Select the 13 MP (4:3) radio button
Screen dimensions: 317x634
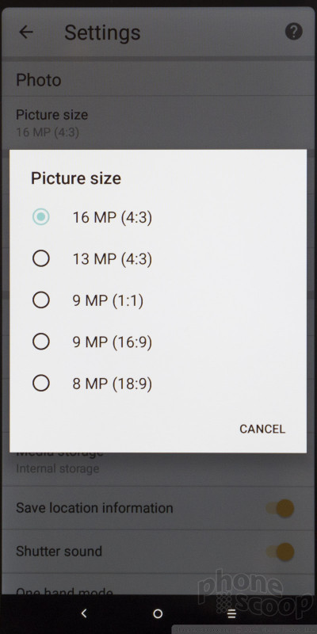click(41, 258)
